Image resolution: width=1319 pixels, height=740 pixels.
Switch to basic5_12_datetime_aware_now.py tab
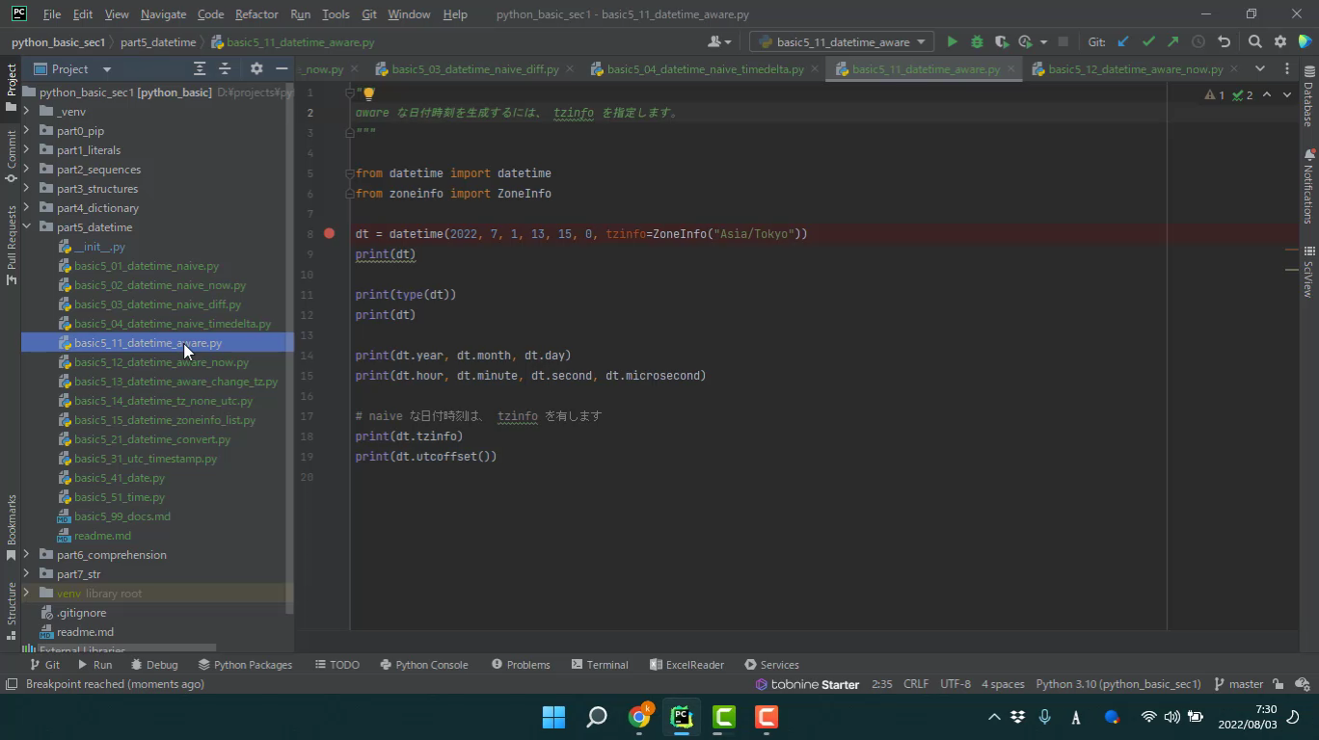[1134, 69]
